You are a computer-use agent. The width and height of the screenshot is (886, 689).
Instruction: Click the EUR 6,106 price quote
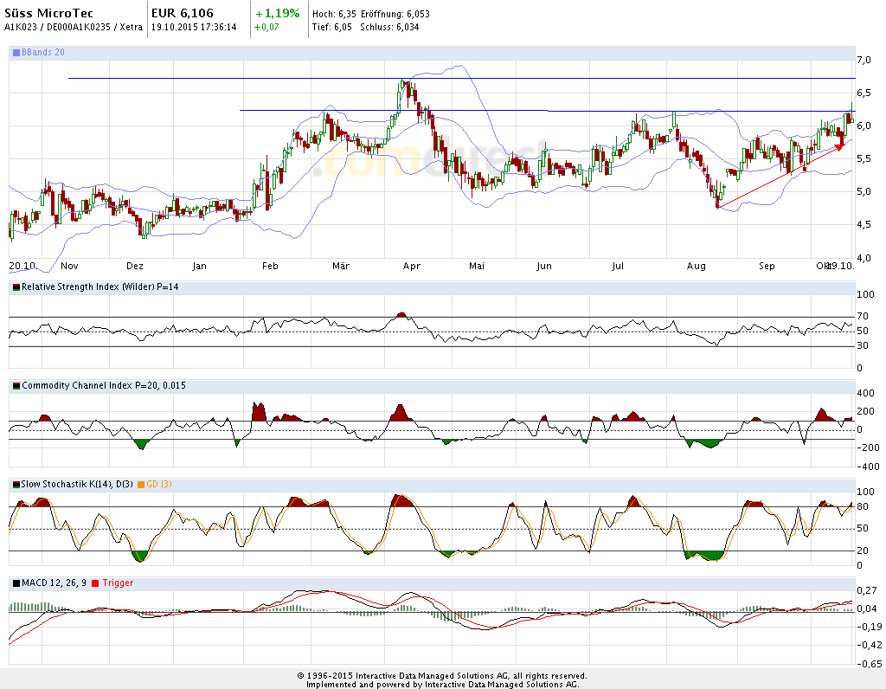click(183, 14)
